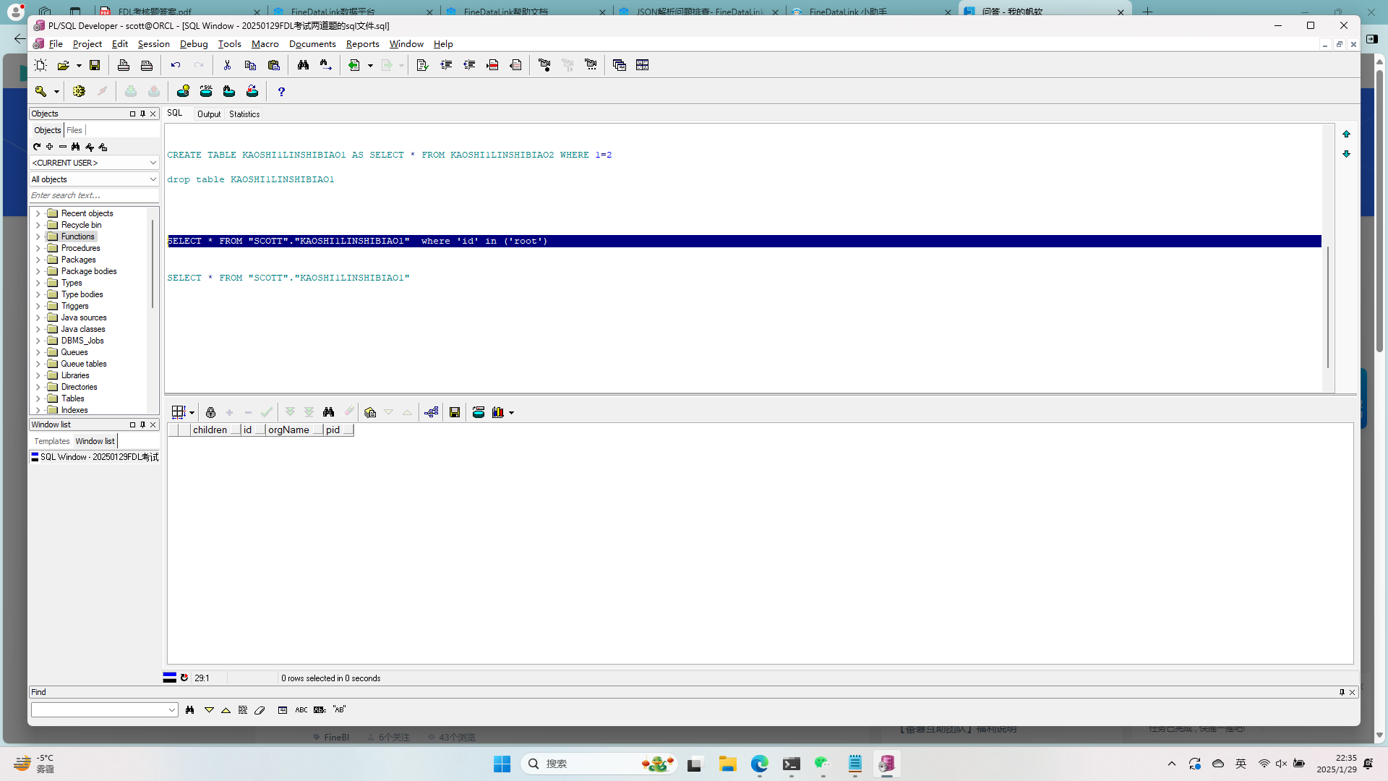Click the Find binoculars icon in main toolbar

pos(303,65)
